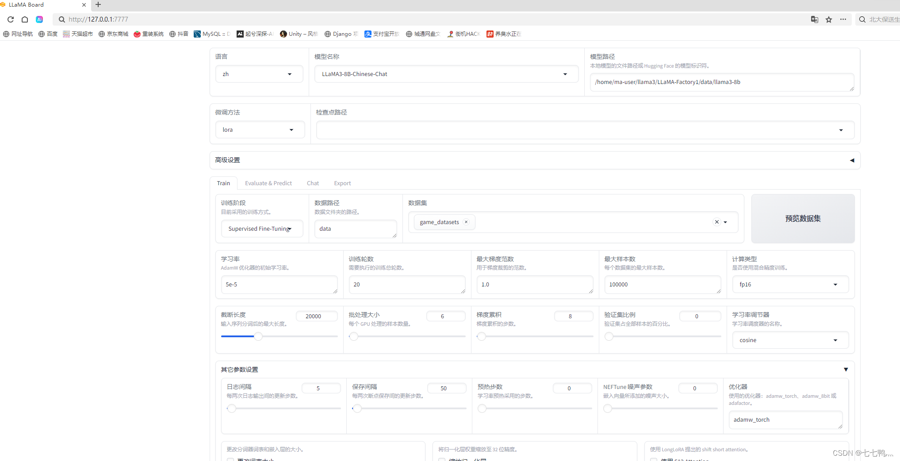Open the 计算类型 fp16 dropdown
The height and width of the screenshot is (461, 900).
point(790,284)
